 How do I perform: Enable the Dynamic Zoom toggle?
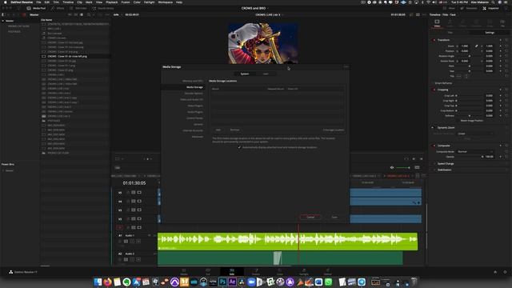[434, 128]
